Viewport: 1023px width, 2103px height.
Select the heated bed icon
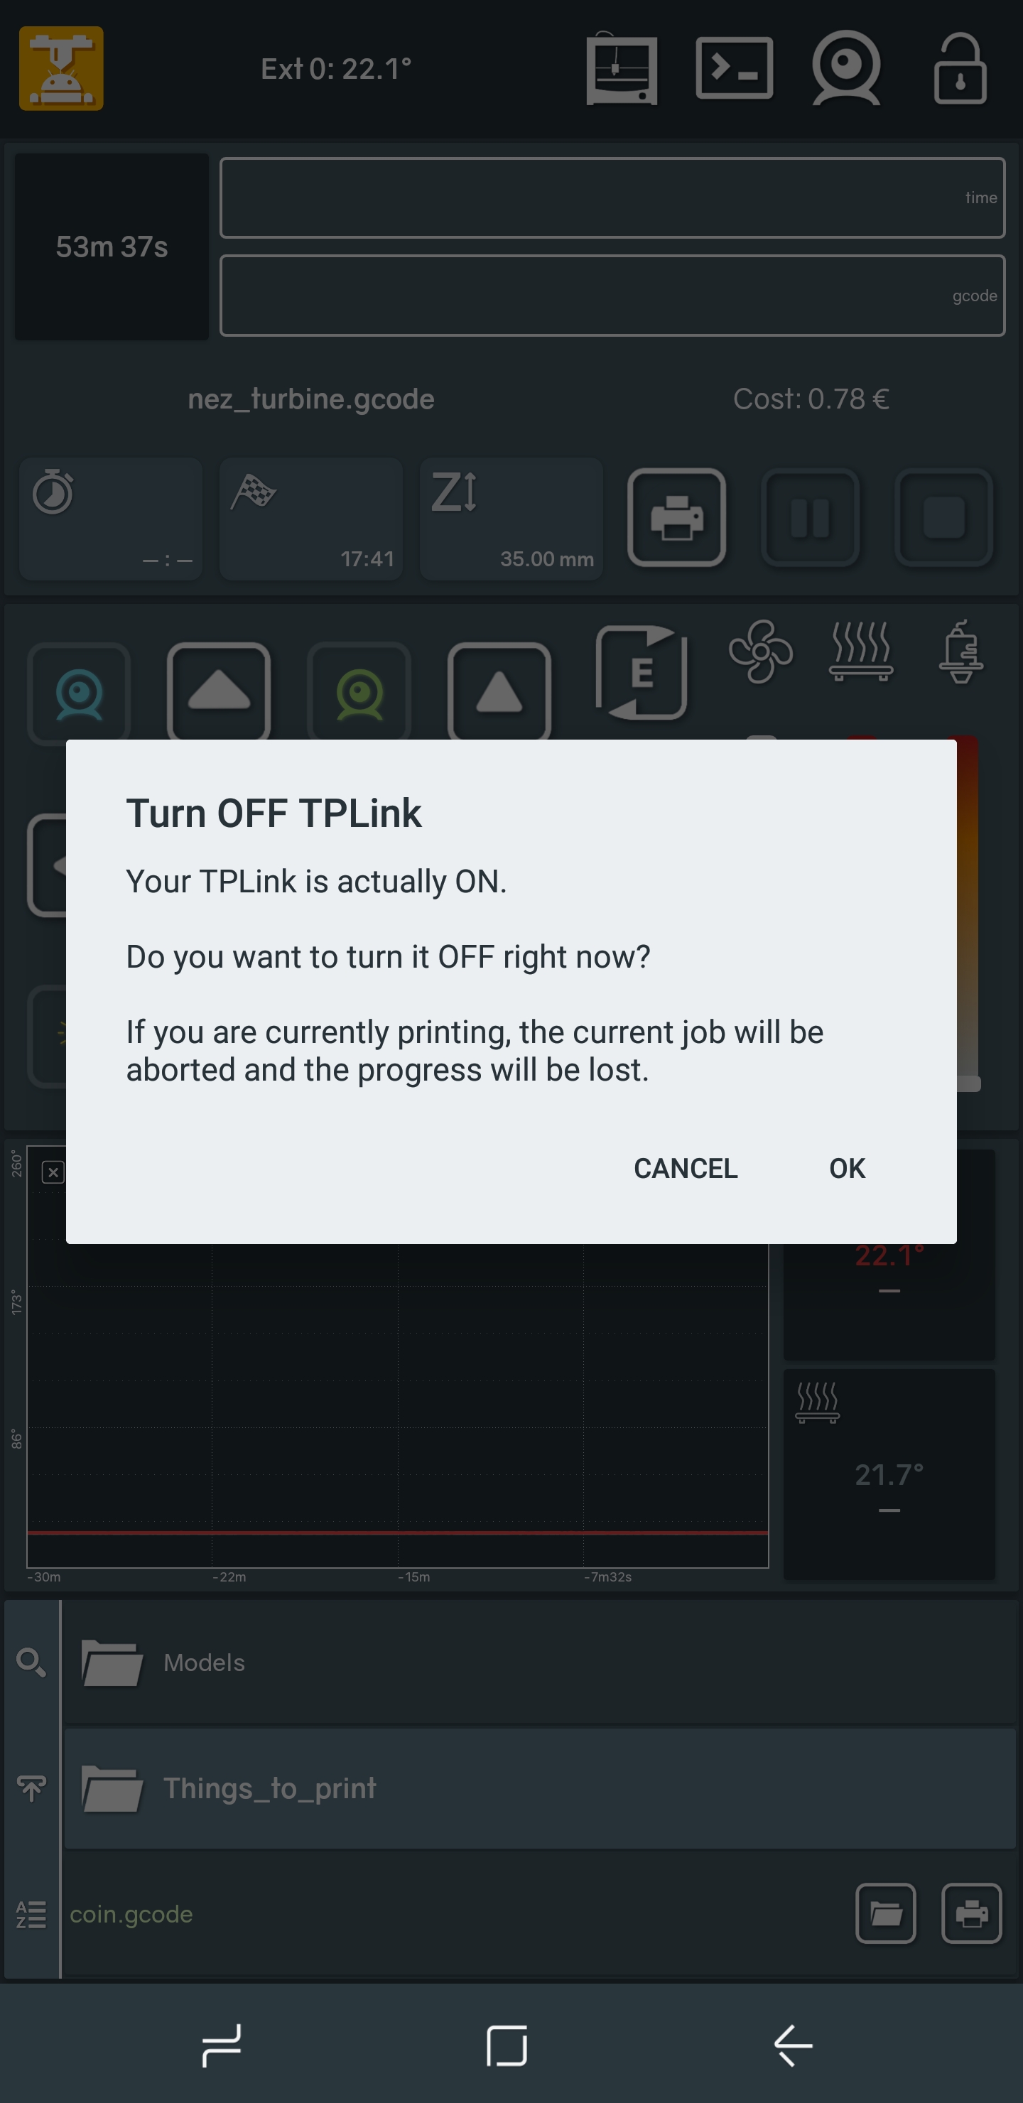[x=860, y=652]
